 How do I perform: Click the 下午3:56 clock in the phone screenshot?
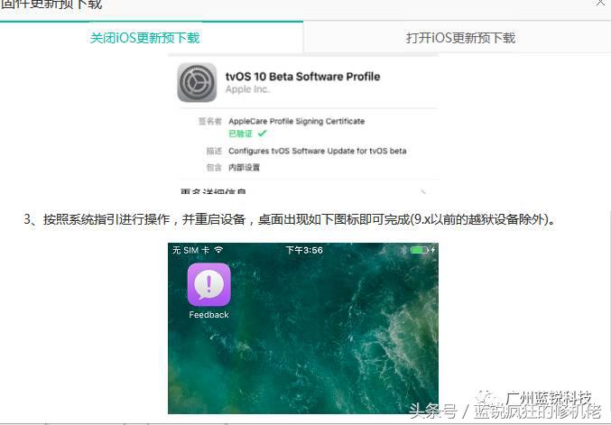coord(304,250)
